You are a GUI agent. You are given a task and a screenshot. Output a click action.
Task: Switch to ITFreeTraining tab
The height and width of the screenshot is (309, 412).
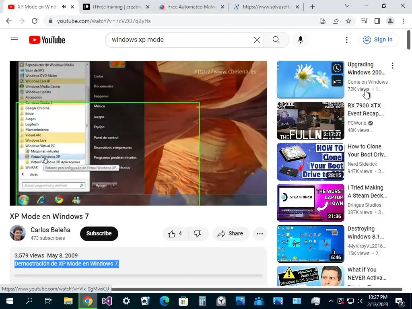click(117, 7)
